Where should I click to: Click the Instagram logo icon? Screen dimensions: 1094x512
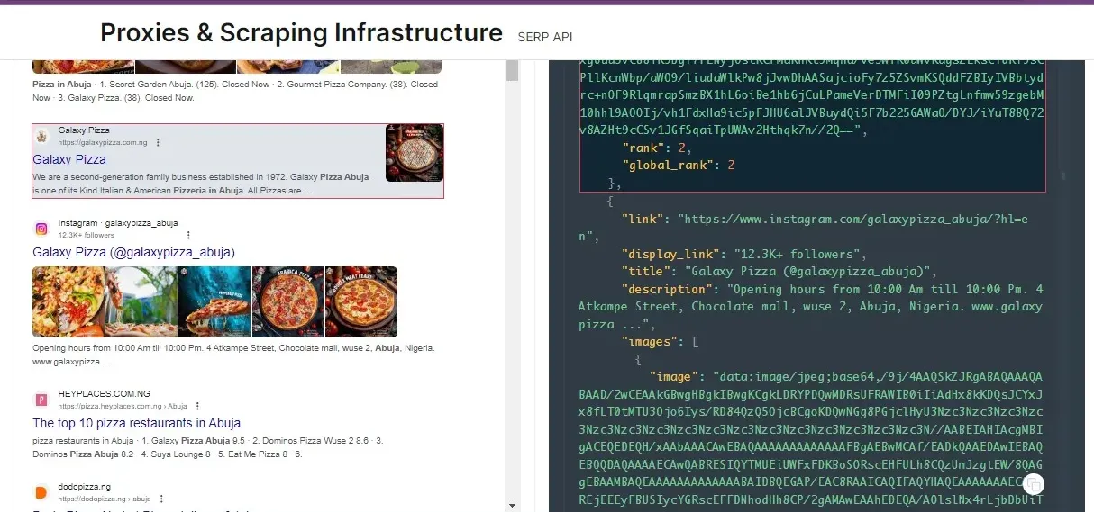[41, 229]
